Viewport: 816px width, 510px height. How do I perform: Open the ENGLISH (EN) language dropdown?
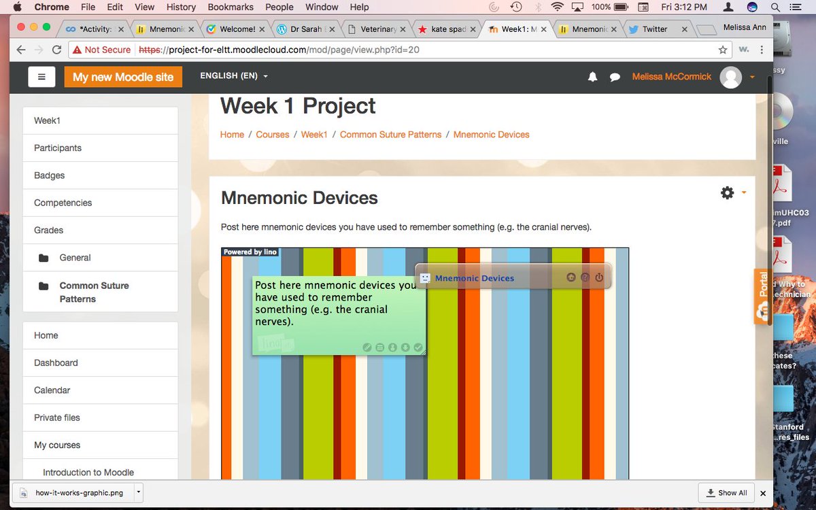click(x=233, y=77)
